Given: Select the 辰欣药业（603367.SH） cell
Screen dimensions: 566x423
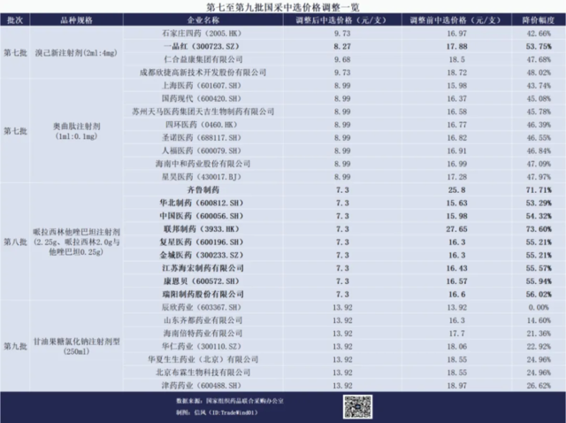Looking at the screenshot, I should pyautogui.click(x=203, y=307).
